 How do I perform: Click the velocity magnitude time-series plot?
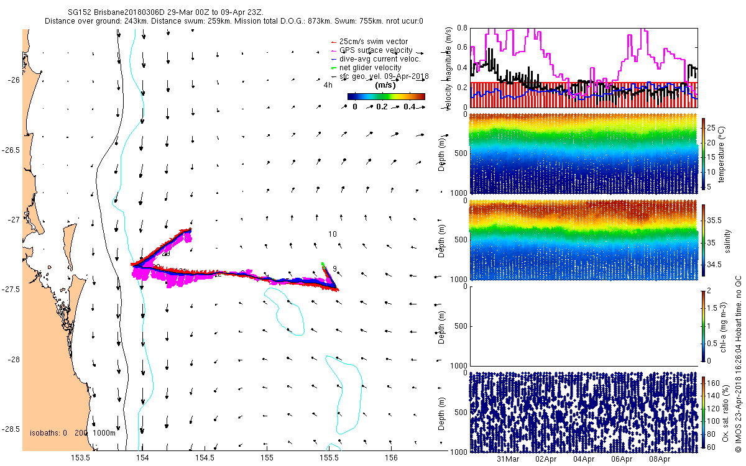click(x=584, y=67)
